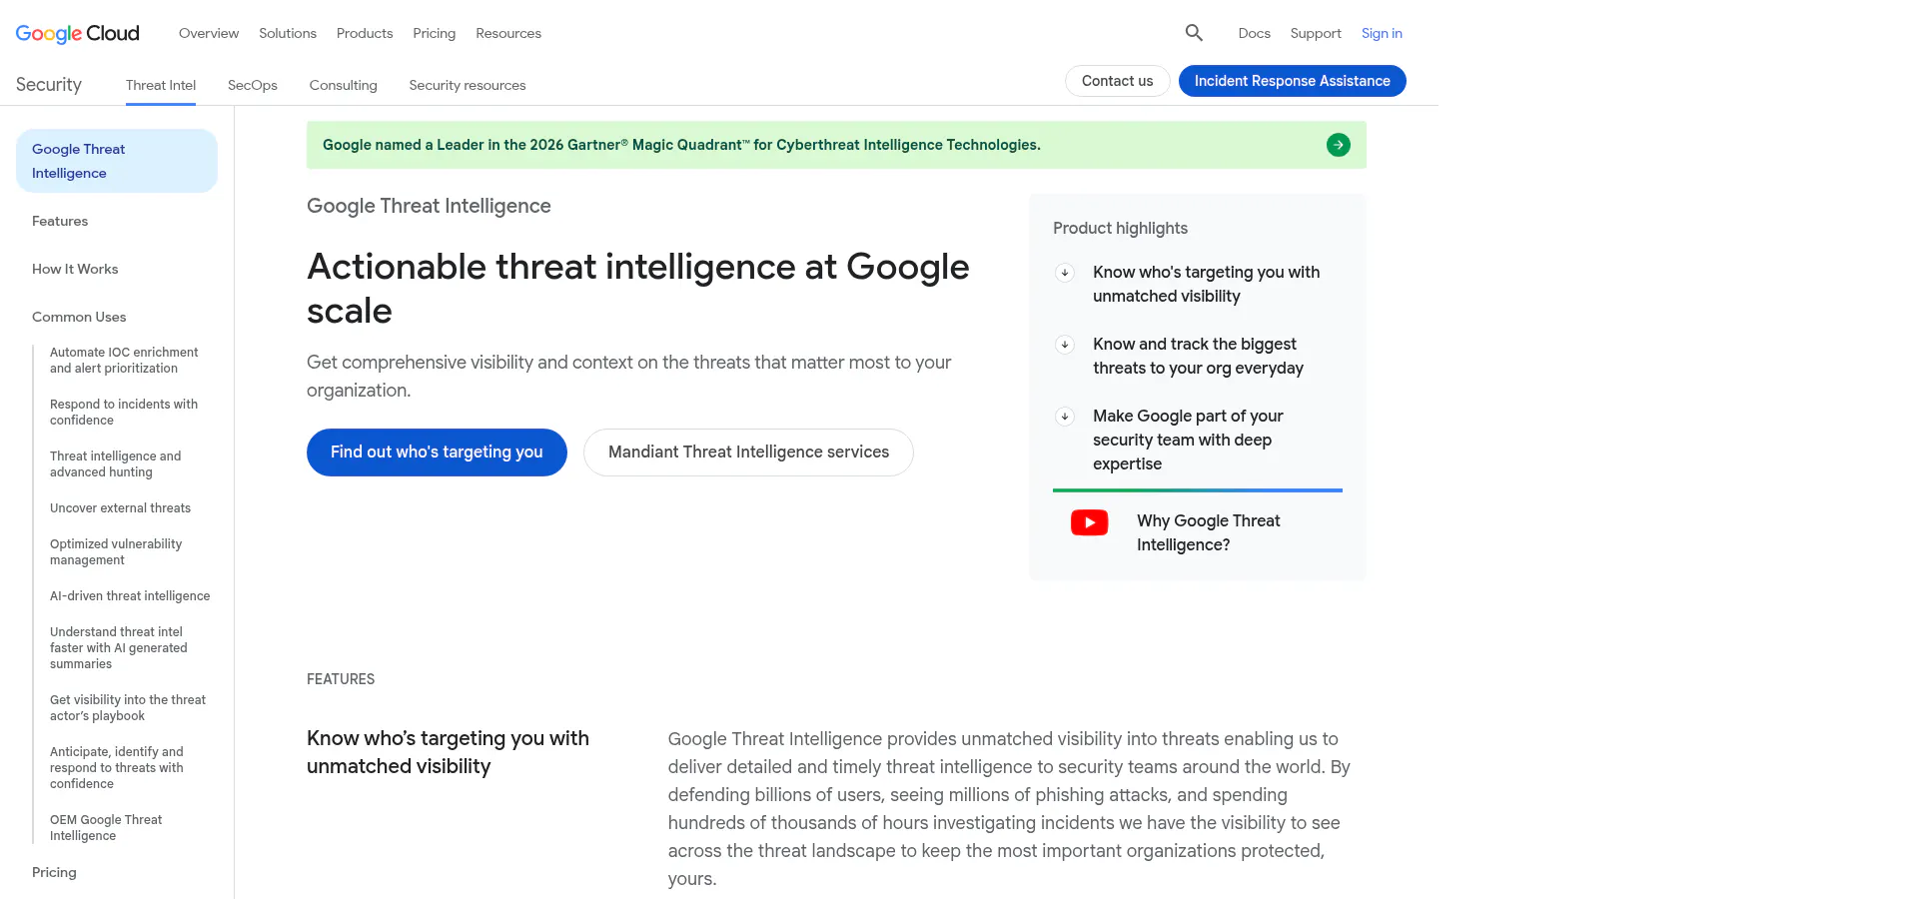The width and height of the screenshot is (1918, 899).
Task: Click down-arrow icon beside biggest threats highlight
Action: [x=1065, y=345]
